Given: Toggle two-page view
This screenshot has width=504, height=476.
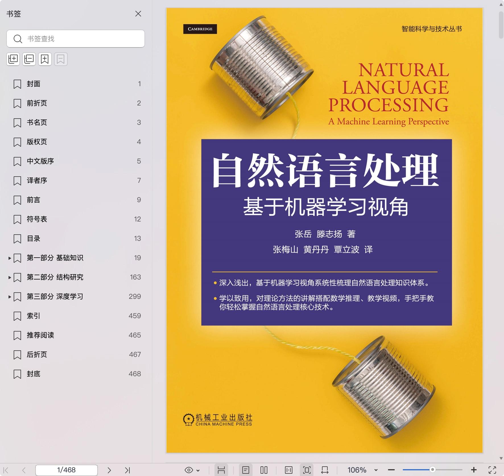Looking at the screenshot, I should 264,470.
